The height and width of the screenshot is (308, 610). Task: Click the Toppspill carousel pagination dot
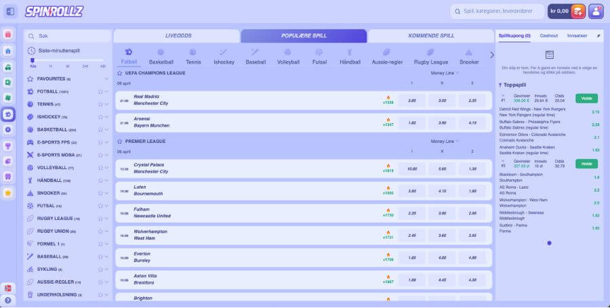point(549,243)
